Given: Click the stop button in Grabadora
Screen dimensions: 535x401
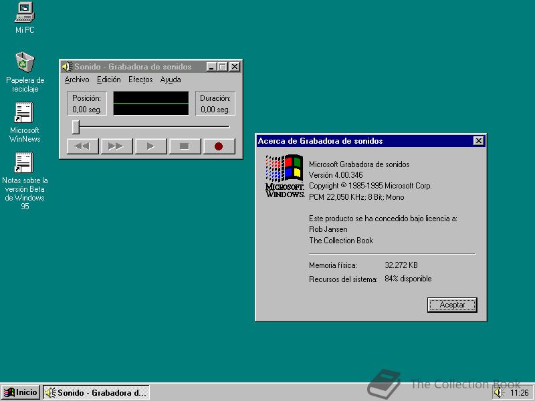Looking at the screenshot, I should pyautogui.click(x=185, y=146).
